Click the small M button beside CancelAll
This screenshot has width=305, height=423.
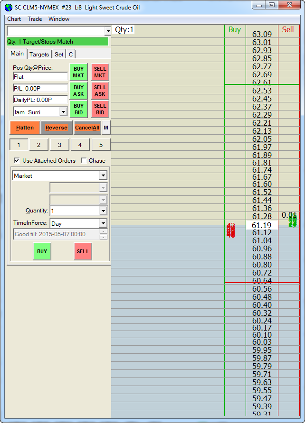tap(106, 128)
